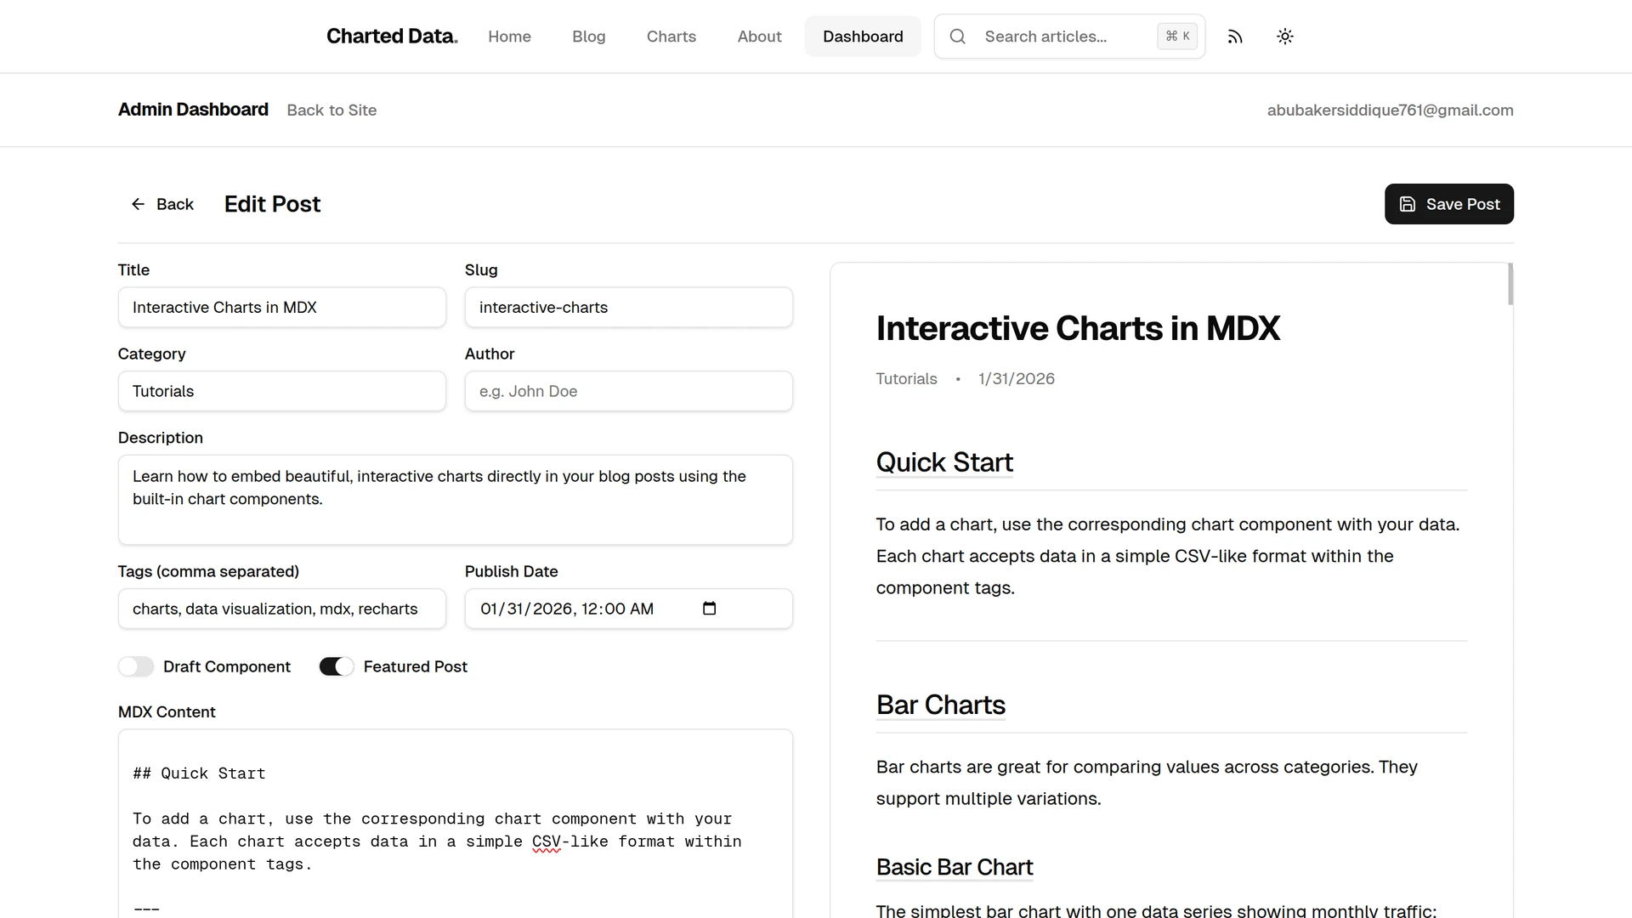
Task: Select the Dashboard nav tab
Action: [863, 37]
